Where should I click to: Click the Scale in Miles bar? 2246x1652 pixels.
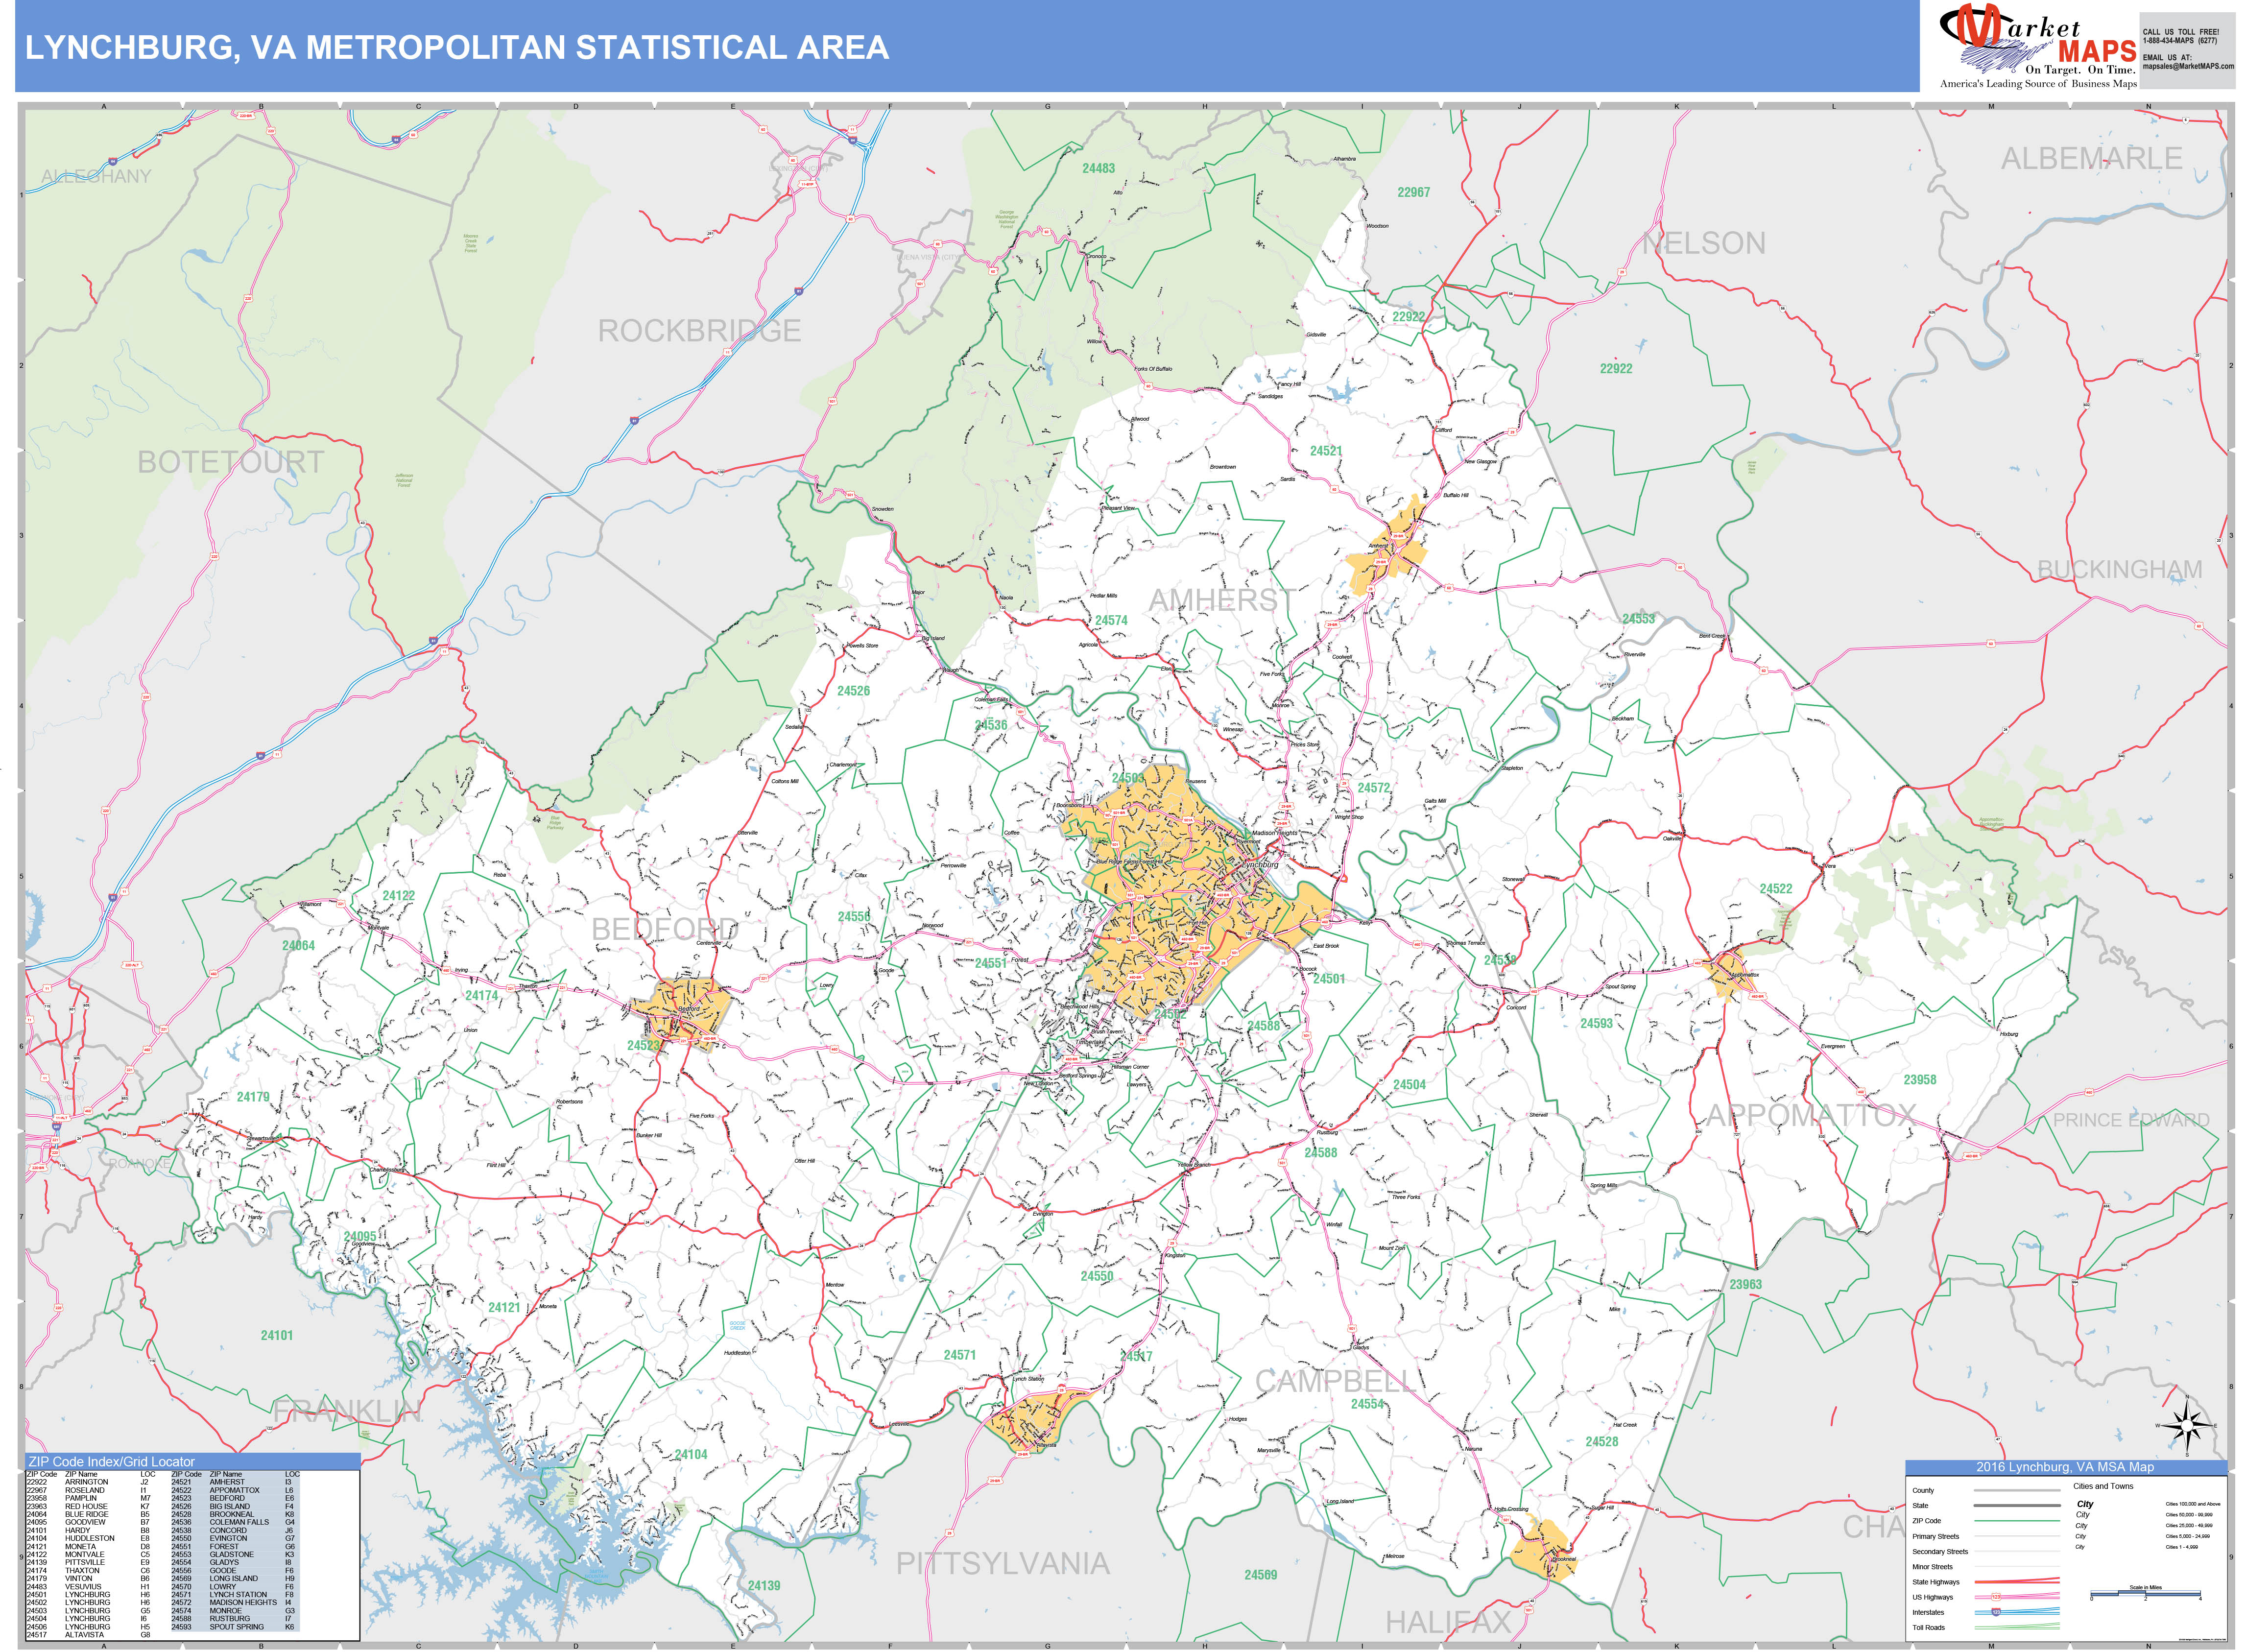(2146, 1593)
